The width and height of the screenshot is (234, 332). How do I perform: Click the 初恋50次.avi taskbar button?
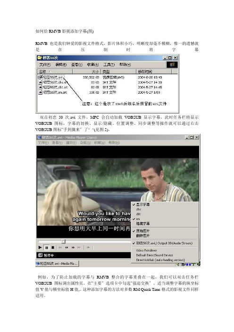(x=57, y=263)
